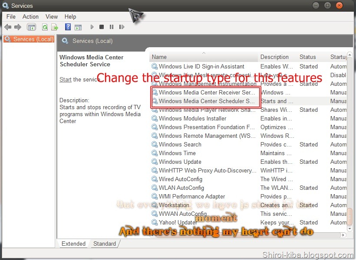
Task: Click the Restart Service icon
Action: coord(122,27)
